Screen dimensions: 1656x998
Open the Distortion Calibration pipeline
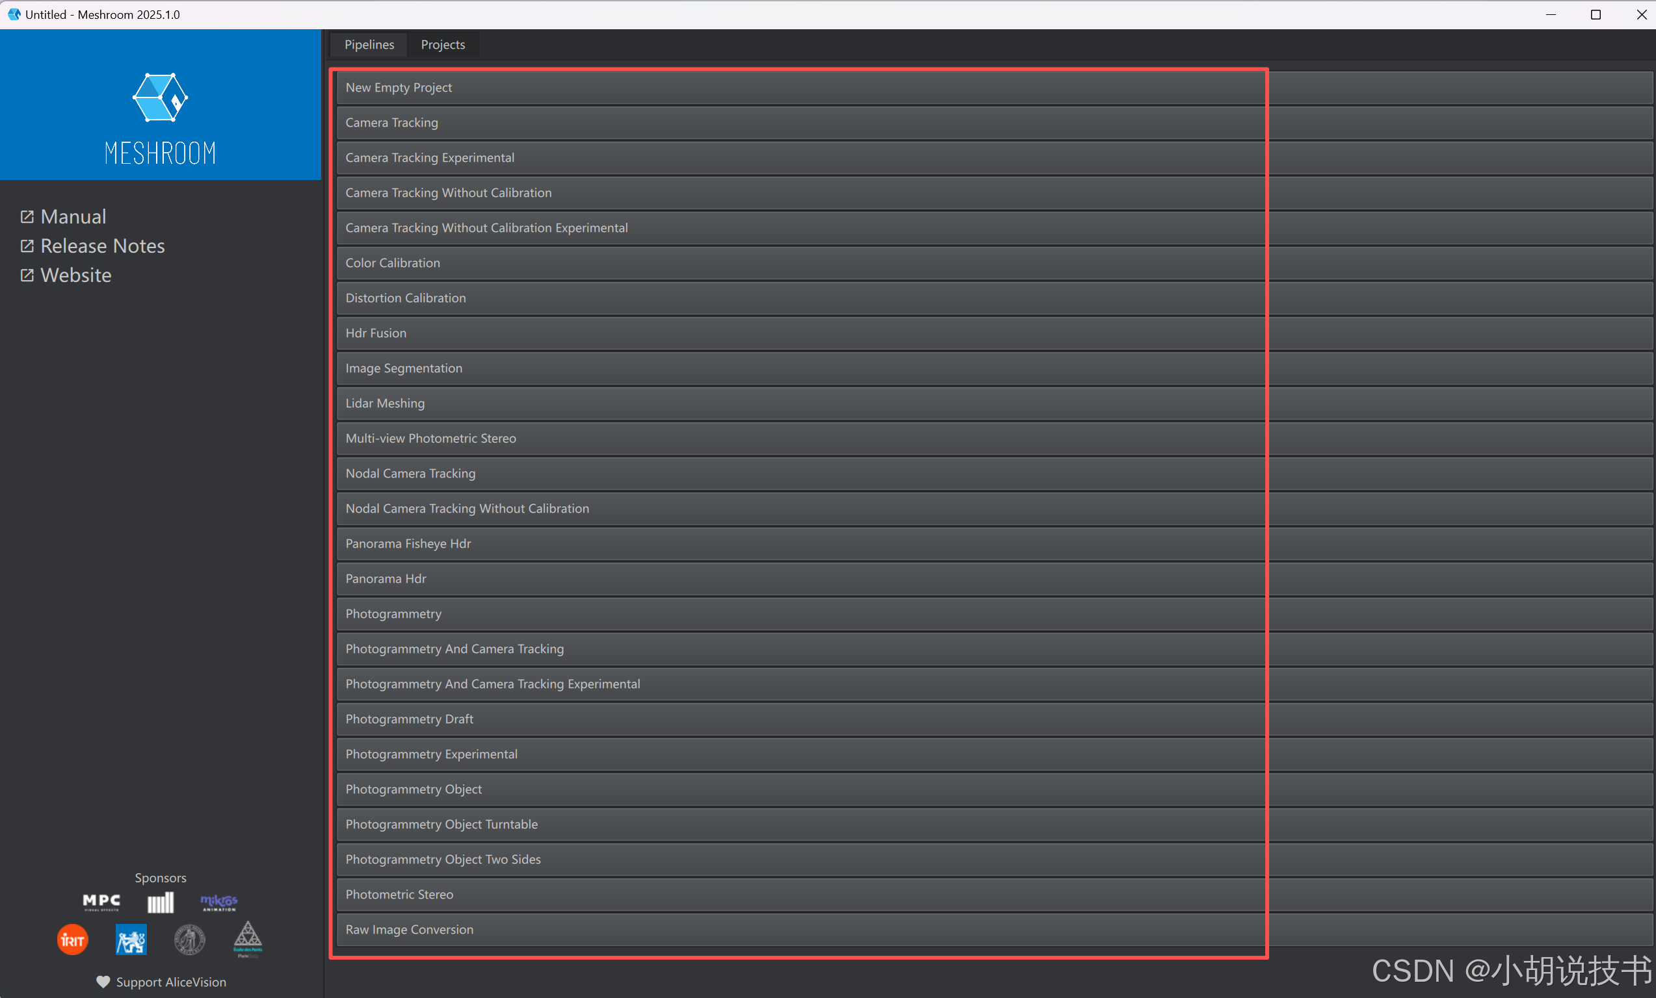pos(994,298)
